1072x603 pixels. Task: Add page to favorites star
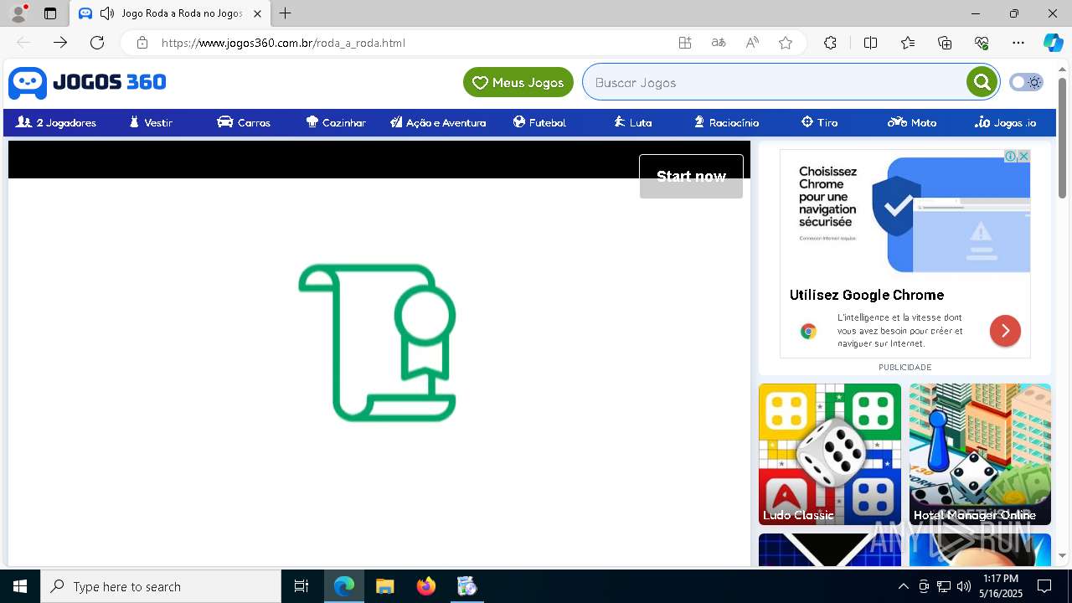coord(786,43)
